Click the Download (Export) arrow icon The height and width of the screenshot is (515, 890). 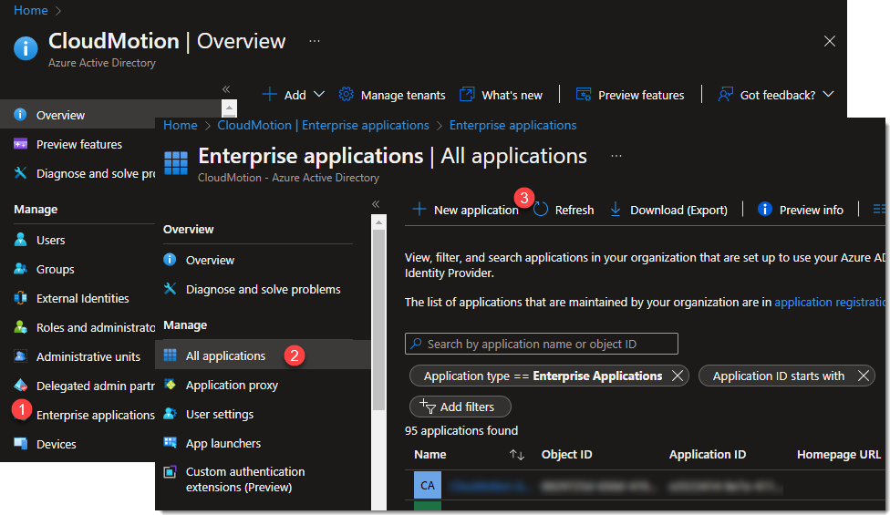(x=616, y=210)
